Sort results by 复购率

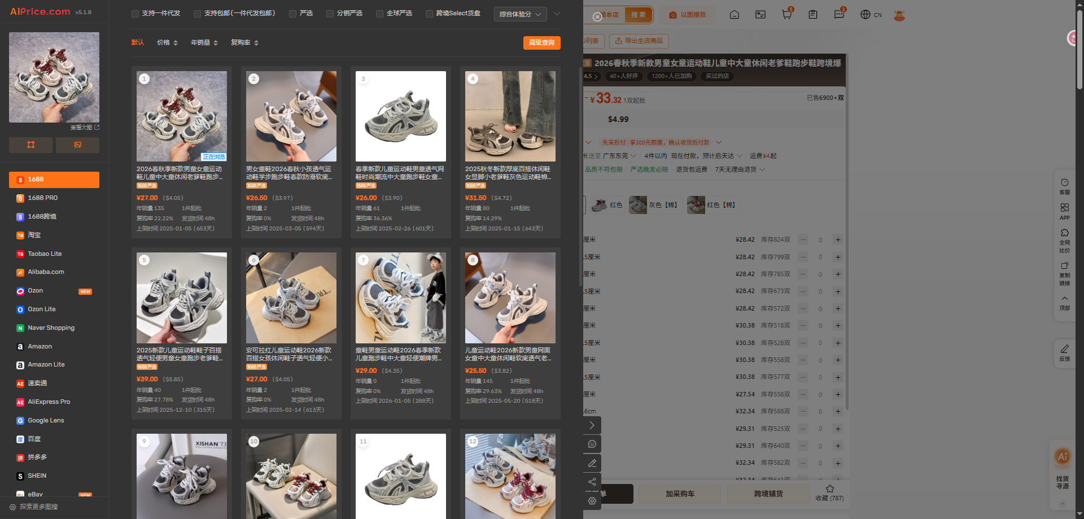[244, 43]
